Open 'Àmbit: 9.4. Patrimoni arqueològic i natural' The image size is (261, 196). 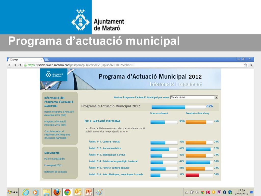point(113,161)
